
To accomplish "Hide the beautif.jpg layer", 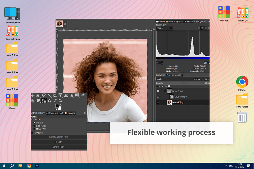I will click(x=158, y=102).
